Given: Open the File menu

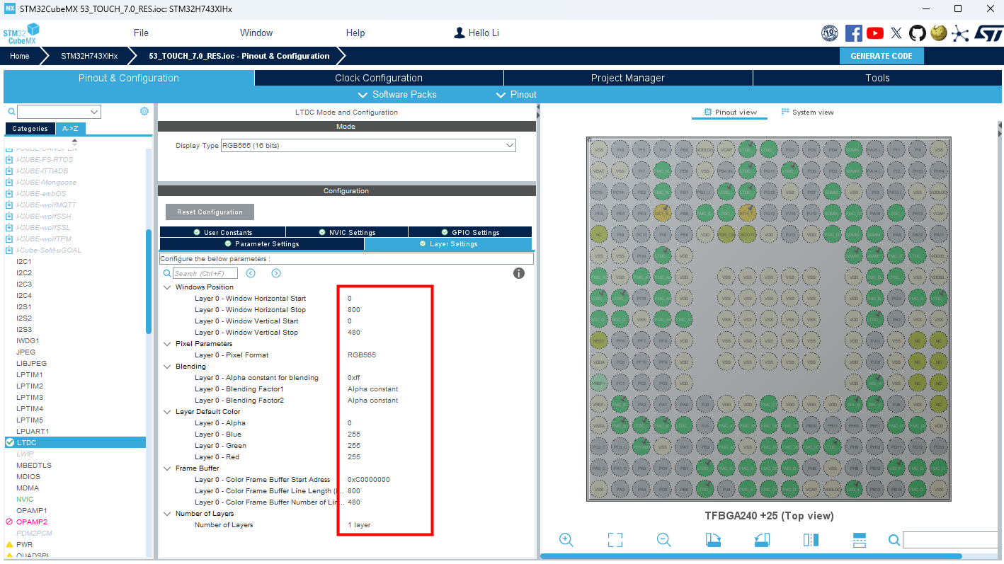Looking at the screenshot, I should pyautogui.click(x=141, y=33).
